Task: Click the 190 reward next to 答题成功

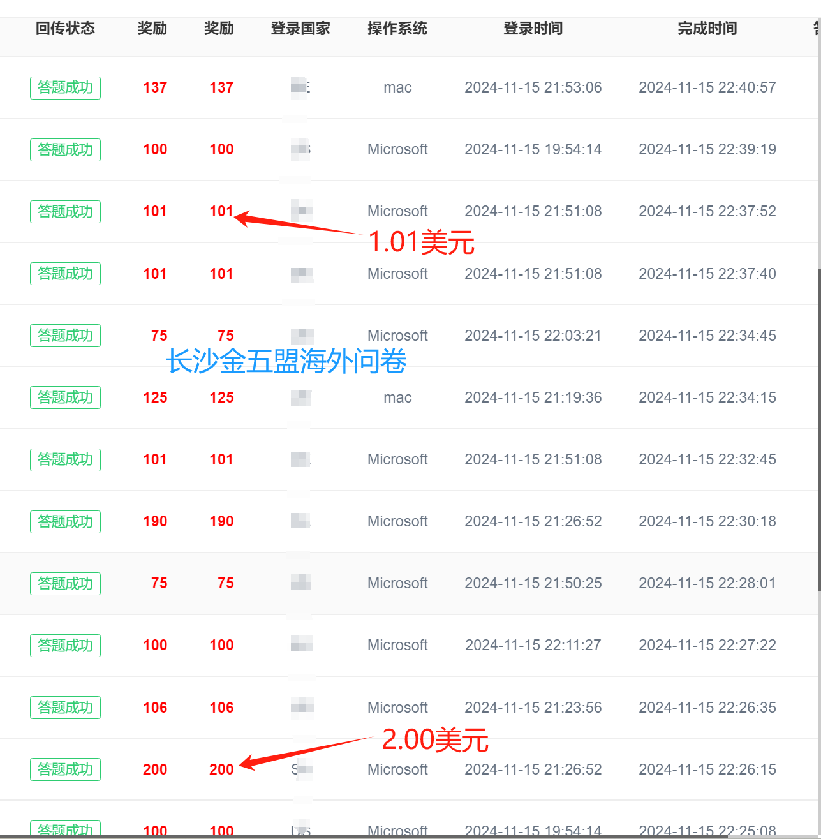Action: (155, 521)
